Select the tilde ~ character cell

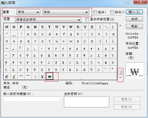click(7, 48)
